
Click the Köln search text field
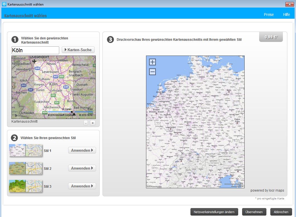pos(35,50)
